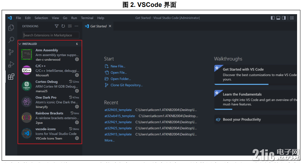Open the Edit menu

pos(28,18)
